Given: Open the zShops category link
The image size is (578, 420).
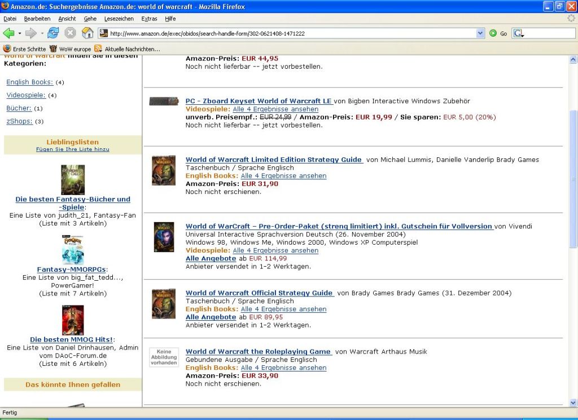Looking at the screenshot, I should 19,121.
